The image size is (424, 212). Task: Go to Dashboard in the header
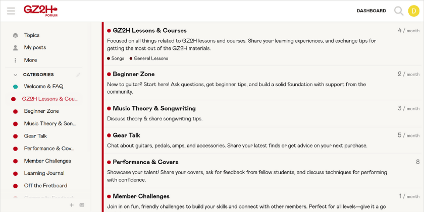click(371, 11)
